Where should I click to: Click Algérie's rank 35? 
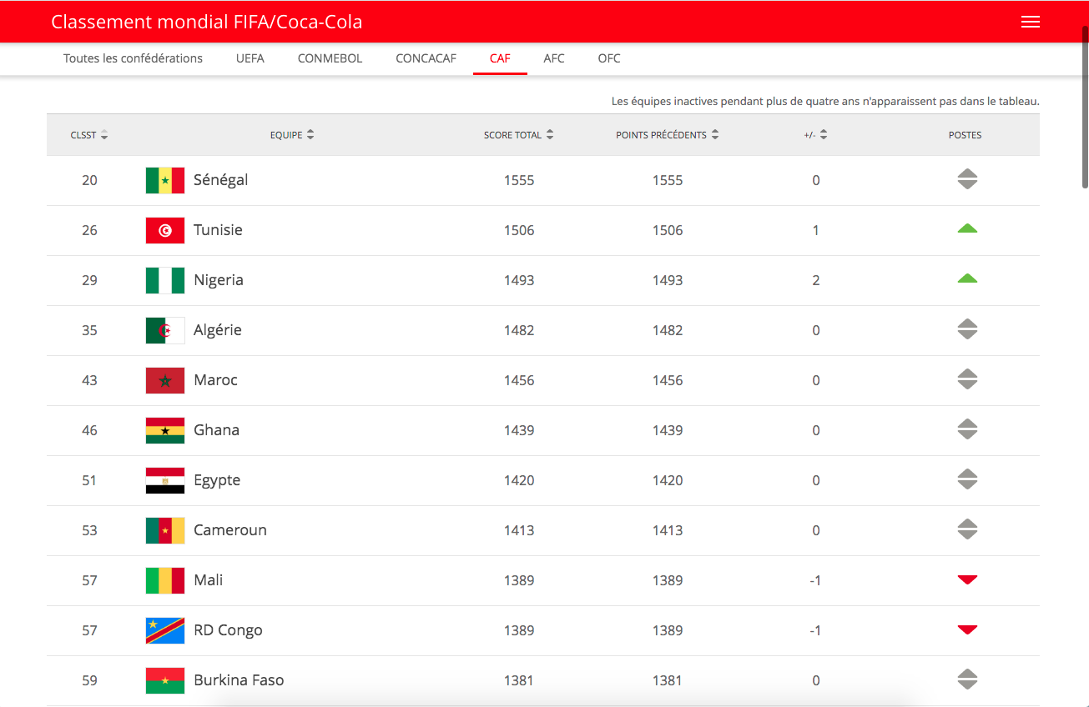coord(89,330)
